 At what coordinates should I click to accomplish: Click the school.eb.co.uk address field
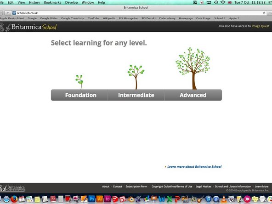tap(139, 13)
